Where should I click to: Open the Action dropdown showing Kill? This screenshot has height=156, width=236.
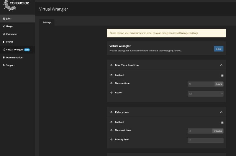[x=205, y=94]
